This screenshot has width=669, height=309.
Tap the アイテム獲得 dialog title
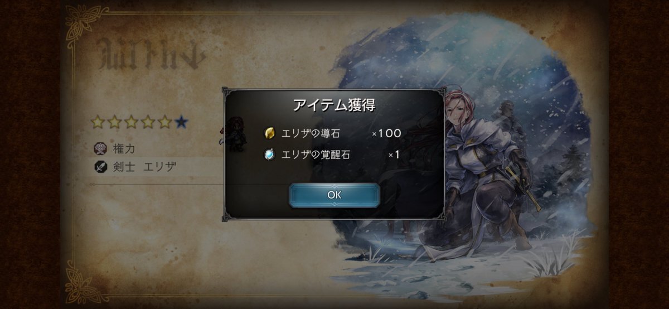[x=334, y=106]
